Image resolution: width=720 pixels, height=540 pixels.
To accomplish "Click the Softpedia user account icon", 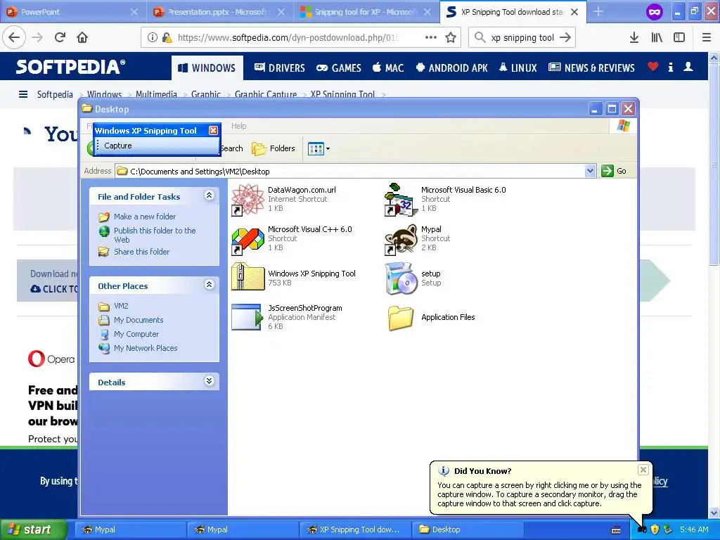I will pos(688,67).
